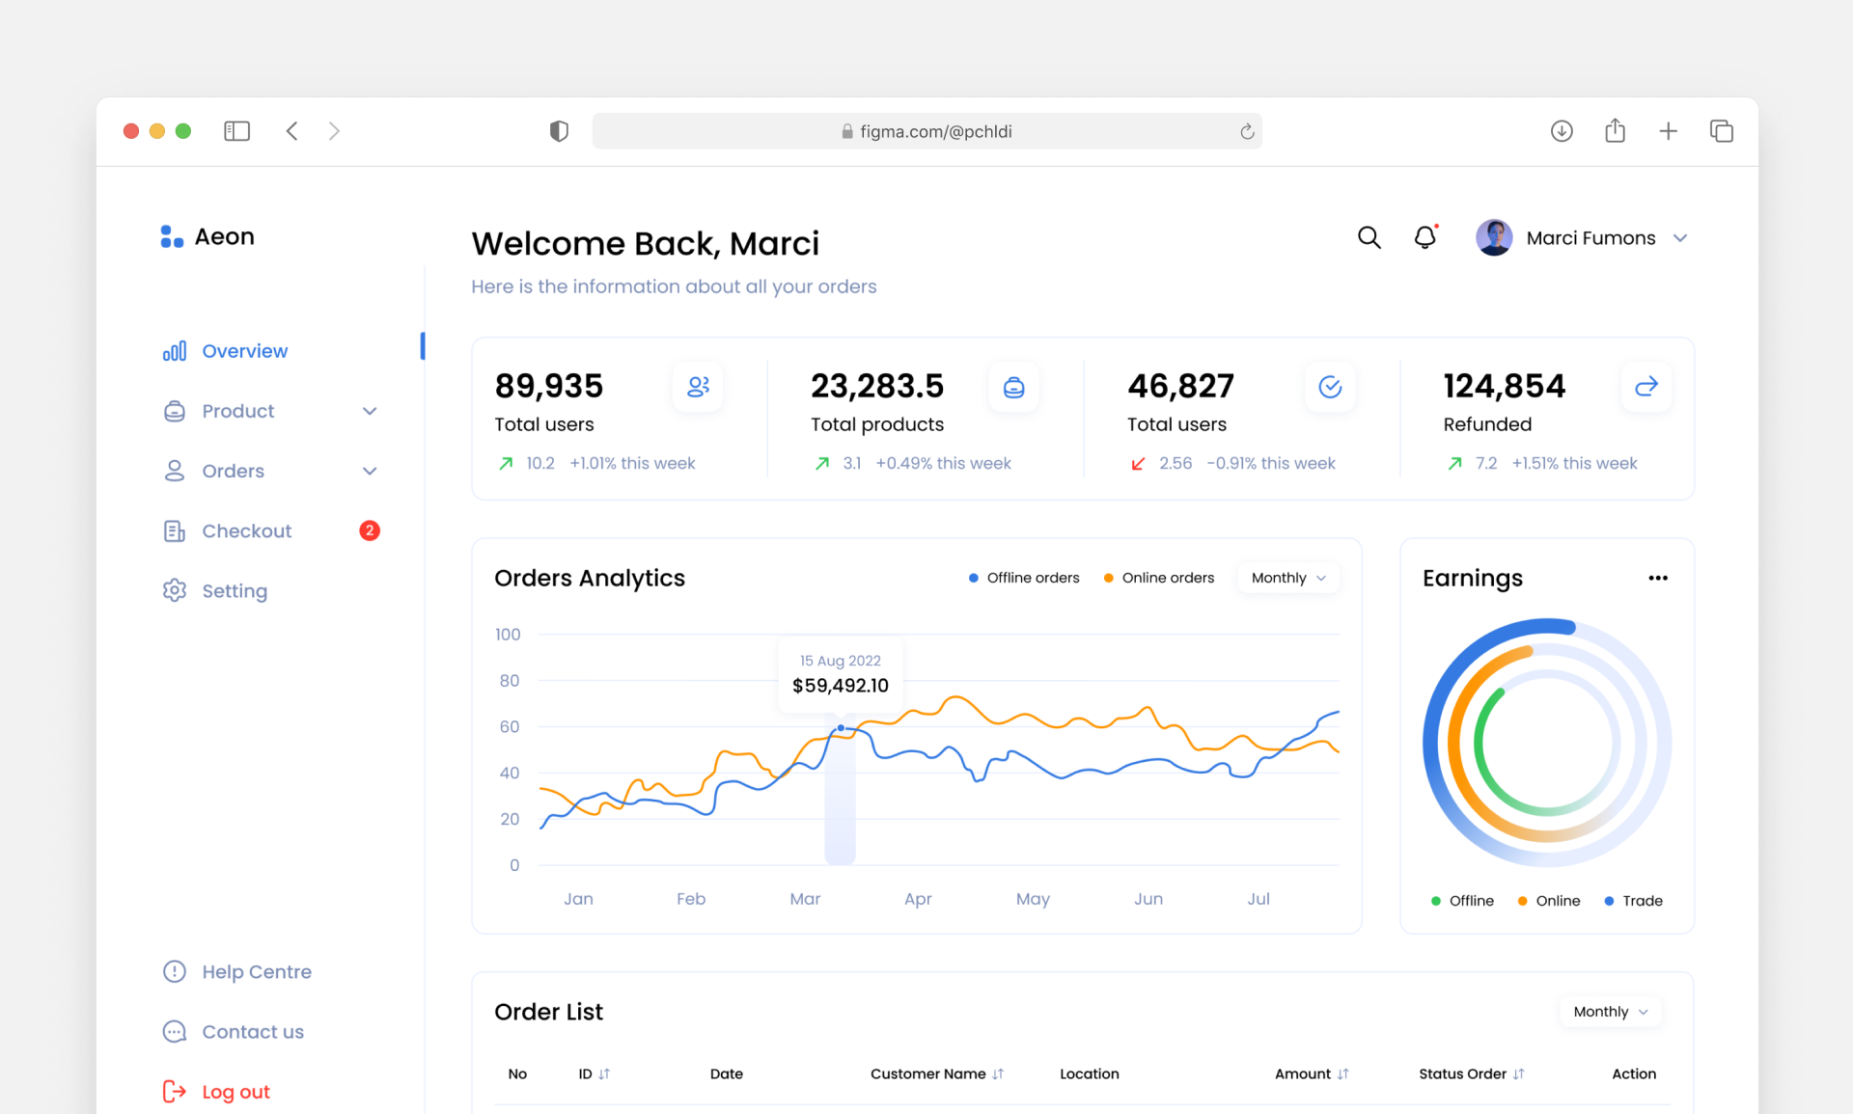The width and height of the screenshot is (1853, 1114).
Task: Toggle Trade legend in Earnings
Action: (x=1633, y=901)
